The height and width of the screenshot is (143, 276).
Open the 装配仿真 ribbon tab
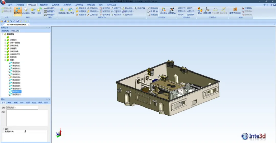coord(91,5)
